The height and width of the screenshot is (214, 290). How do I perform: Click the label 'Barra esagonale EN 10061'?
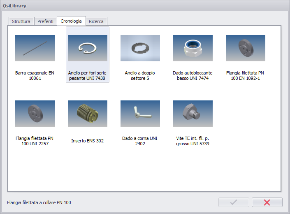35,75
